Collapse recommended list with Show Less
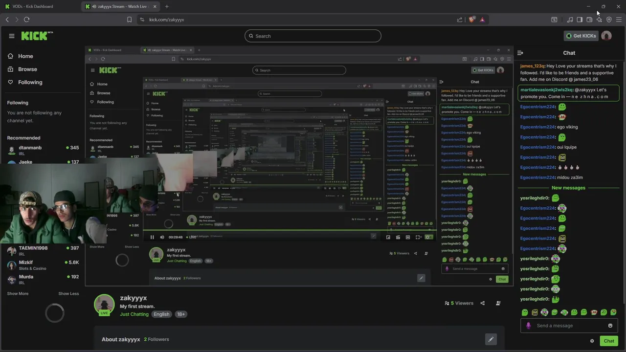Image resolution: width=626 pixels, height=352 pixels. 68,294
